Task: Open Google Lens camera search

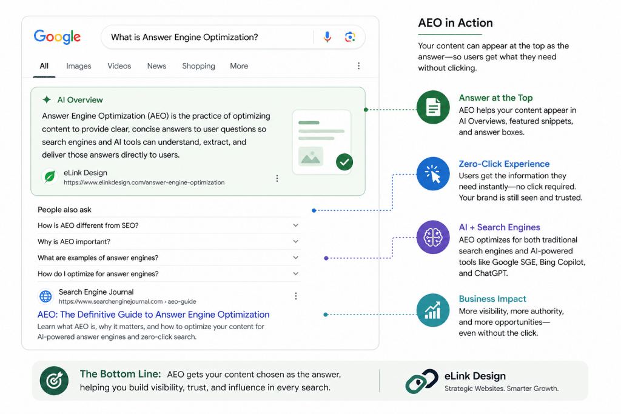Action: [350, 37]
